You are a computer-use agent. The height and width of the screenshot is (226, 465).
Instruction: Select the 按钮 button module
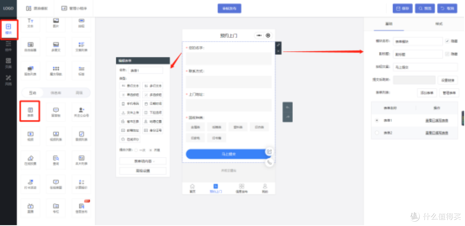[x=81, y=23]
